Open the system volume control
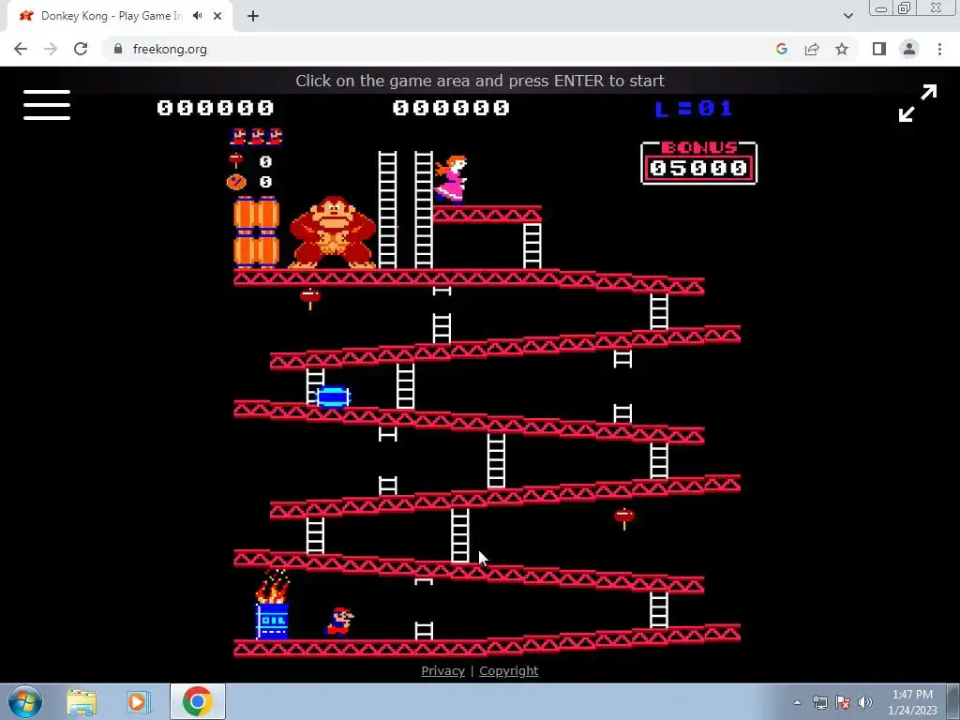The image size is (960, 720). click(x=865, y=702)
